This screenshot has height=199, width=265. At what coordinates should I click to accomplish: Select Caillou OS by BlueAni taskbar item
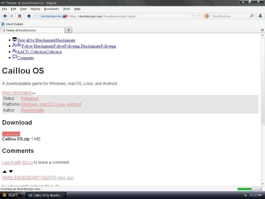click(46, 195)
